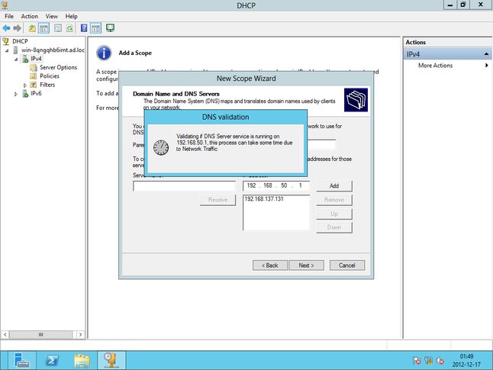Screen dimensions: 493x370
Task: Click the IP address field showing 192.168.50.1
Action: click(x=276, y=186)
